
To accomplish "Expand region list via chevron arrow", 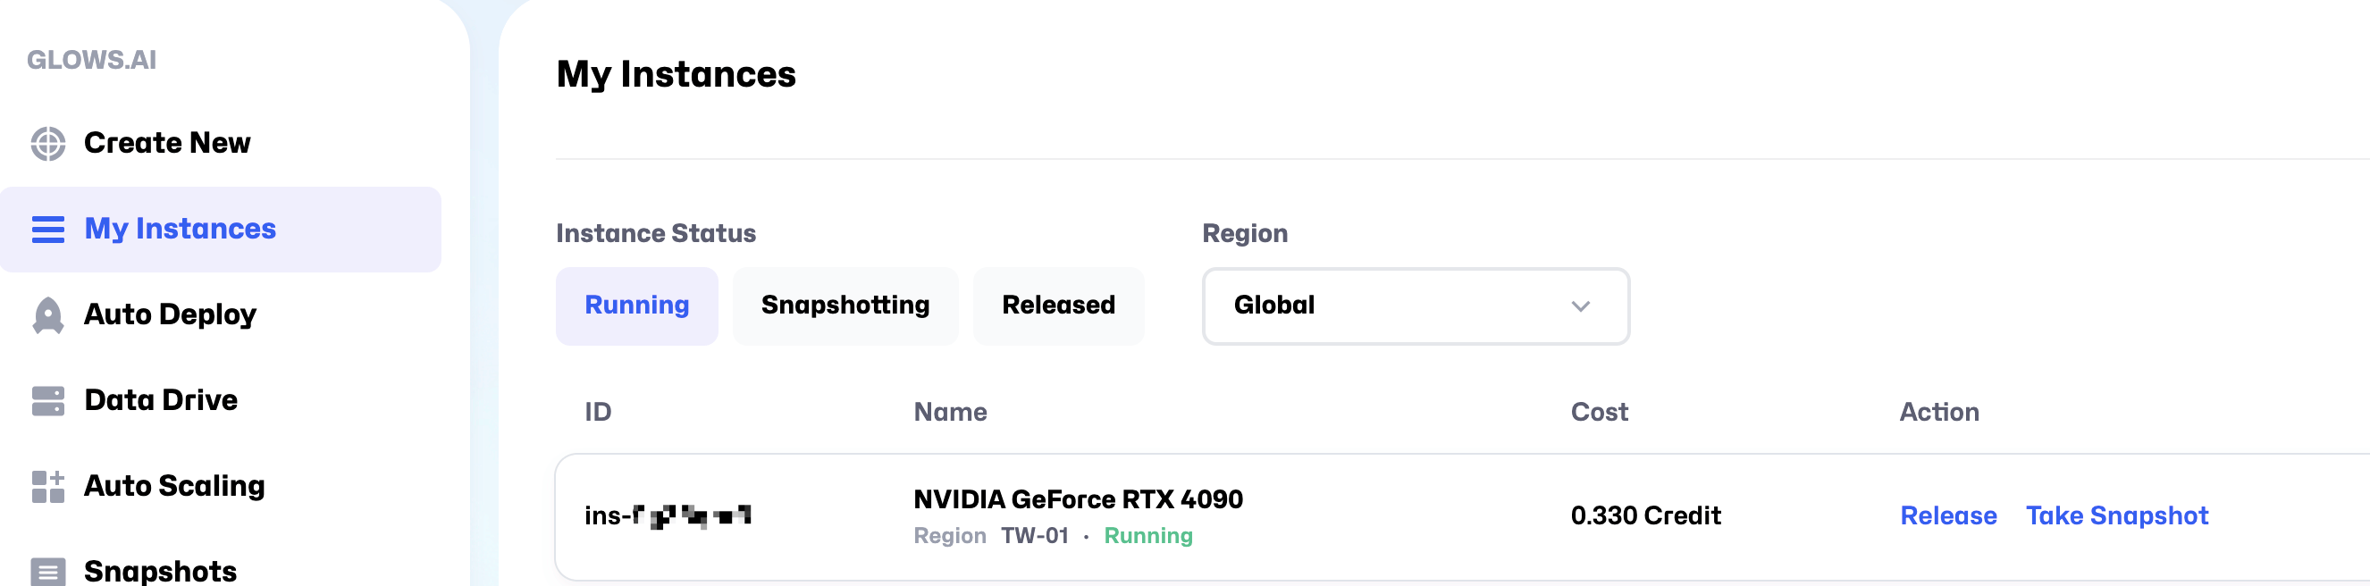I will 1581,306.
